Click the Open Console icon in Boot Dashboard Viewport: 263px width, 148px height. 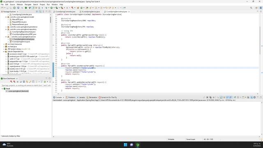24,82
